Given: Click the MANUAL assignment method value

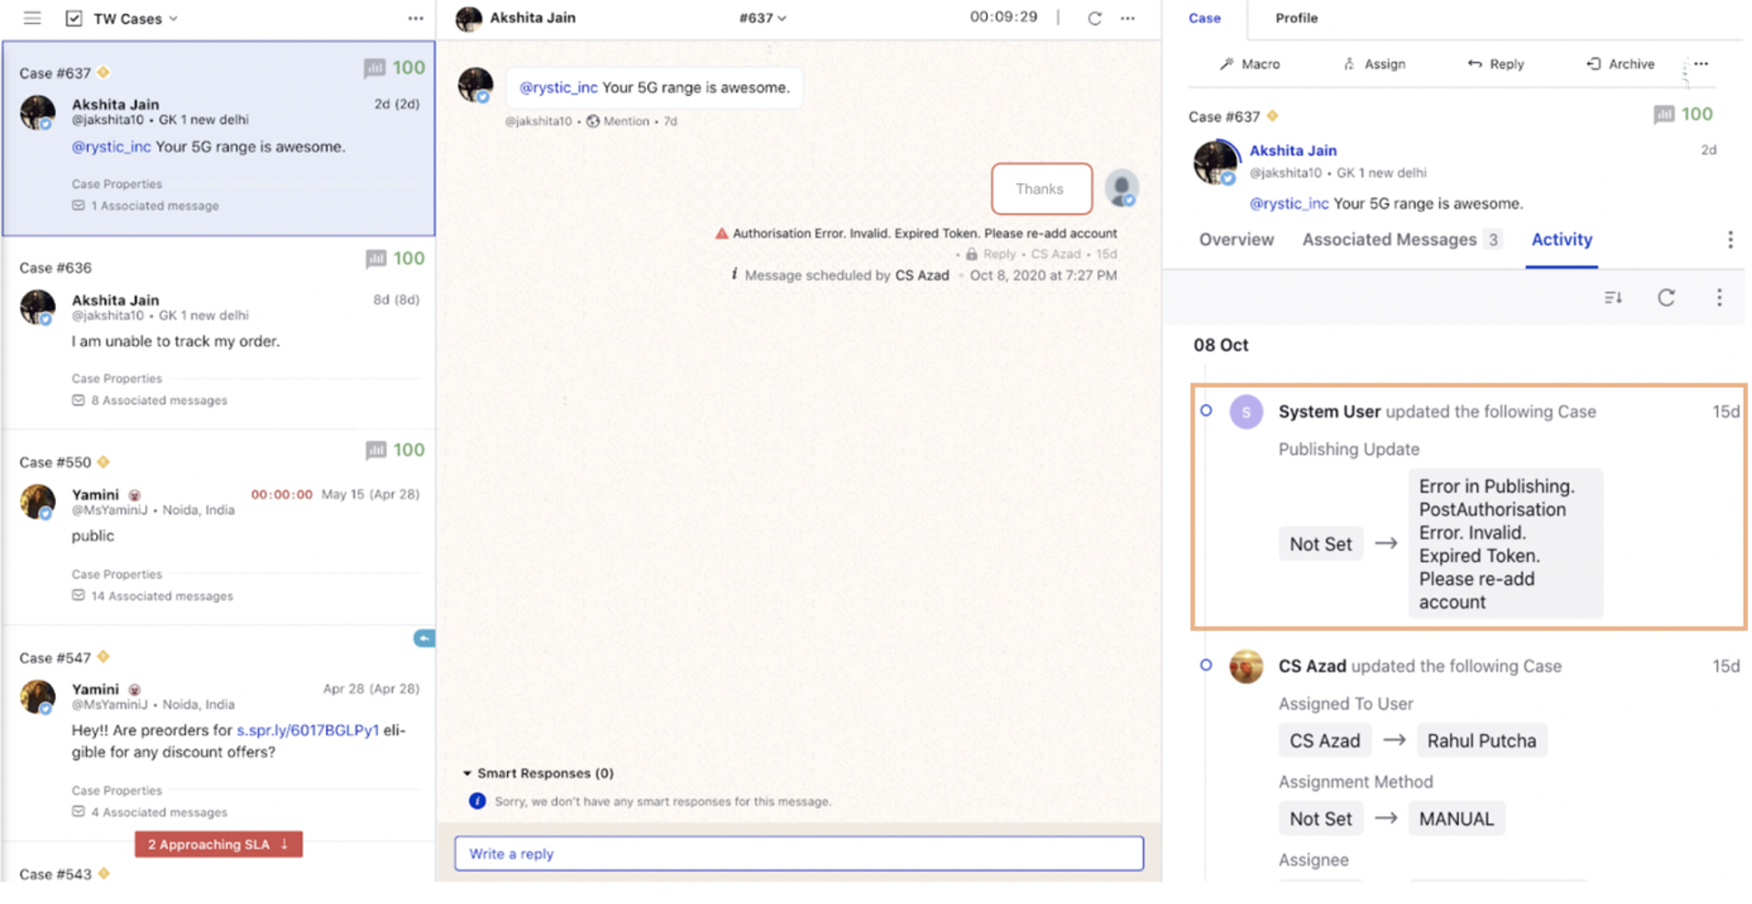Looking at the screenshot, I should 1455,819.
